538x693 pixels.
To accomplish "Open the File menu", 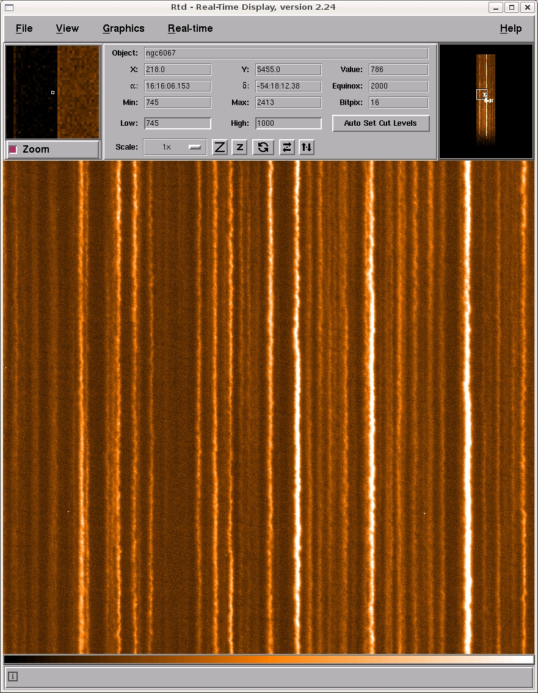I will coord(24,29).
